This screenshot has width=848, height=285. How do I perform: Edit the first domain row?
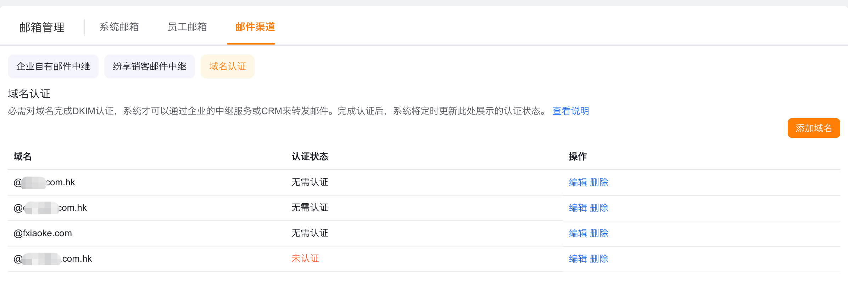(578, 182)
